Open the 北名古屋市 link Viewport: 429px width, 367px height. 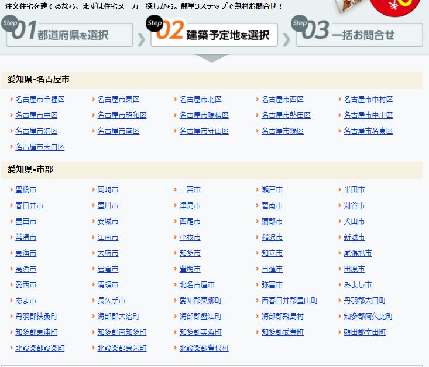(197, 285)
